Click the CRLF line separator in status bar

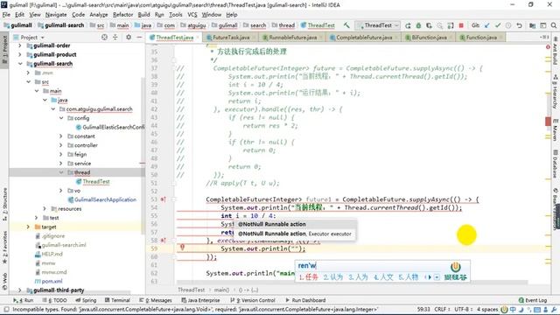click(441, 309)
